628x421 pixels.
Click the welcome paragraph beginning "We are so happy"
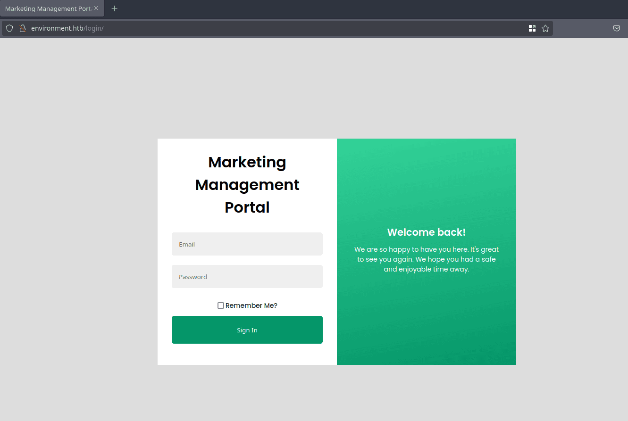[x=426, y=259]
